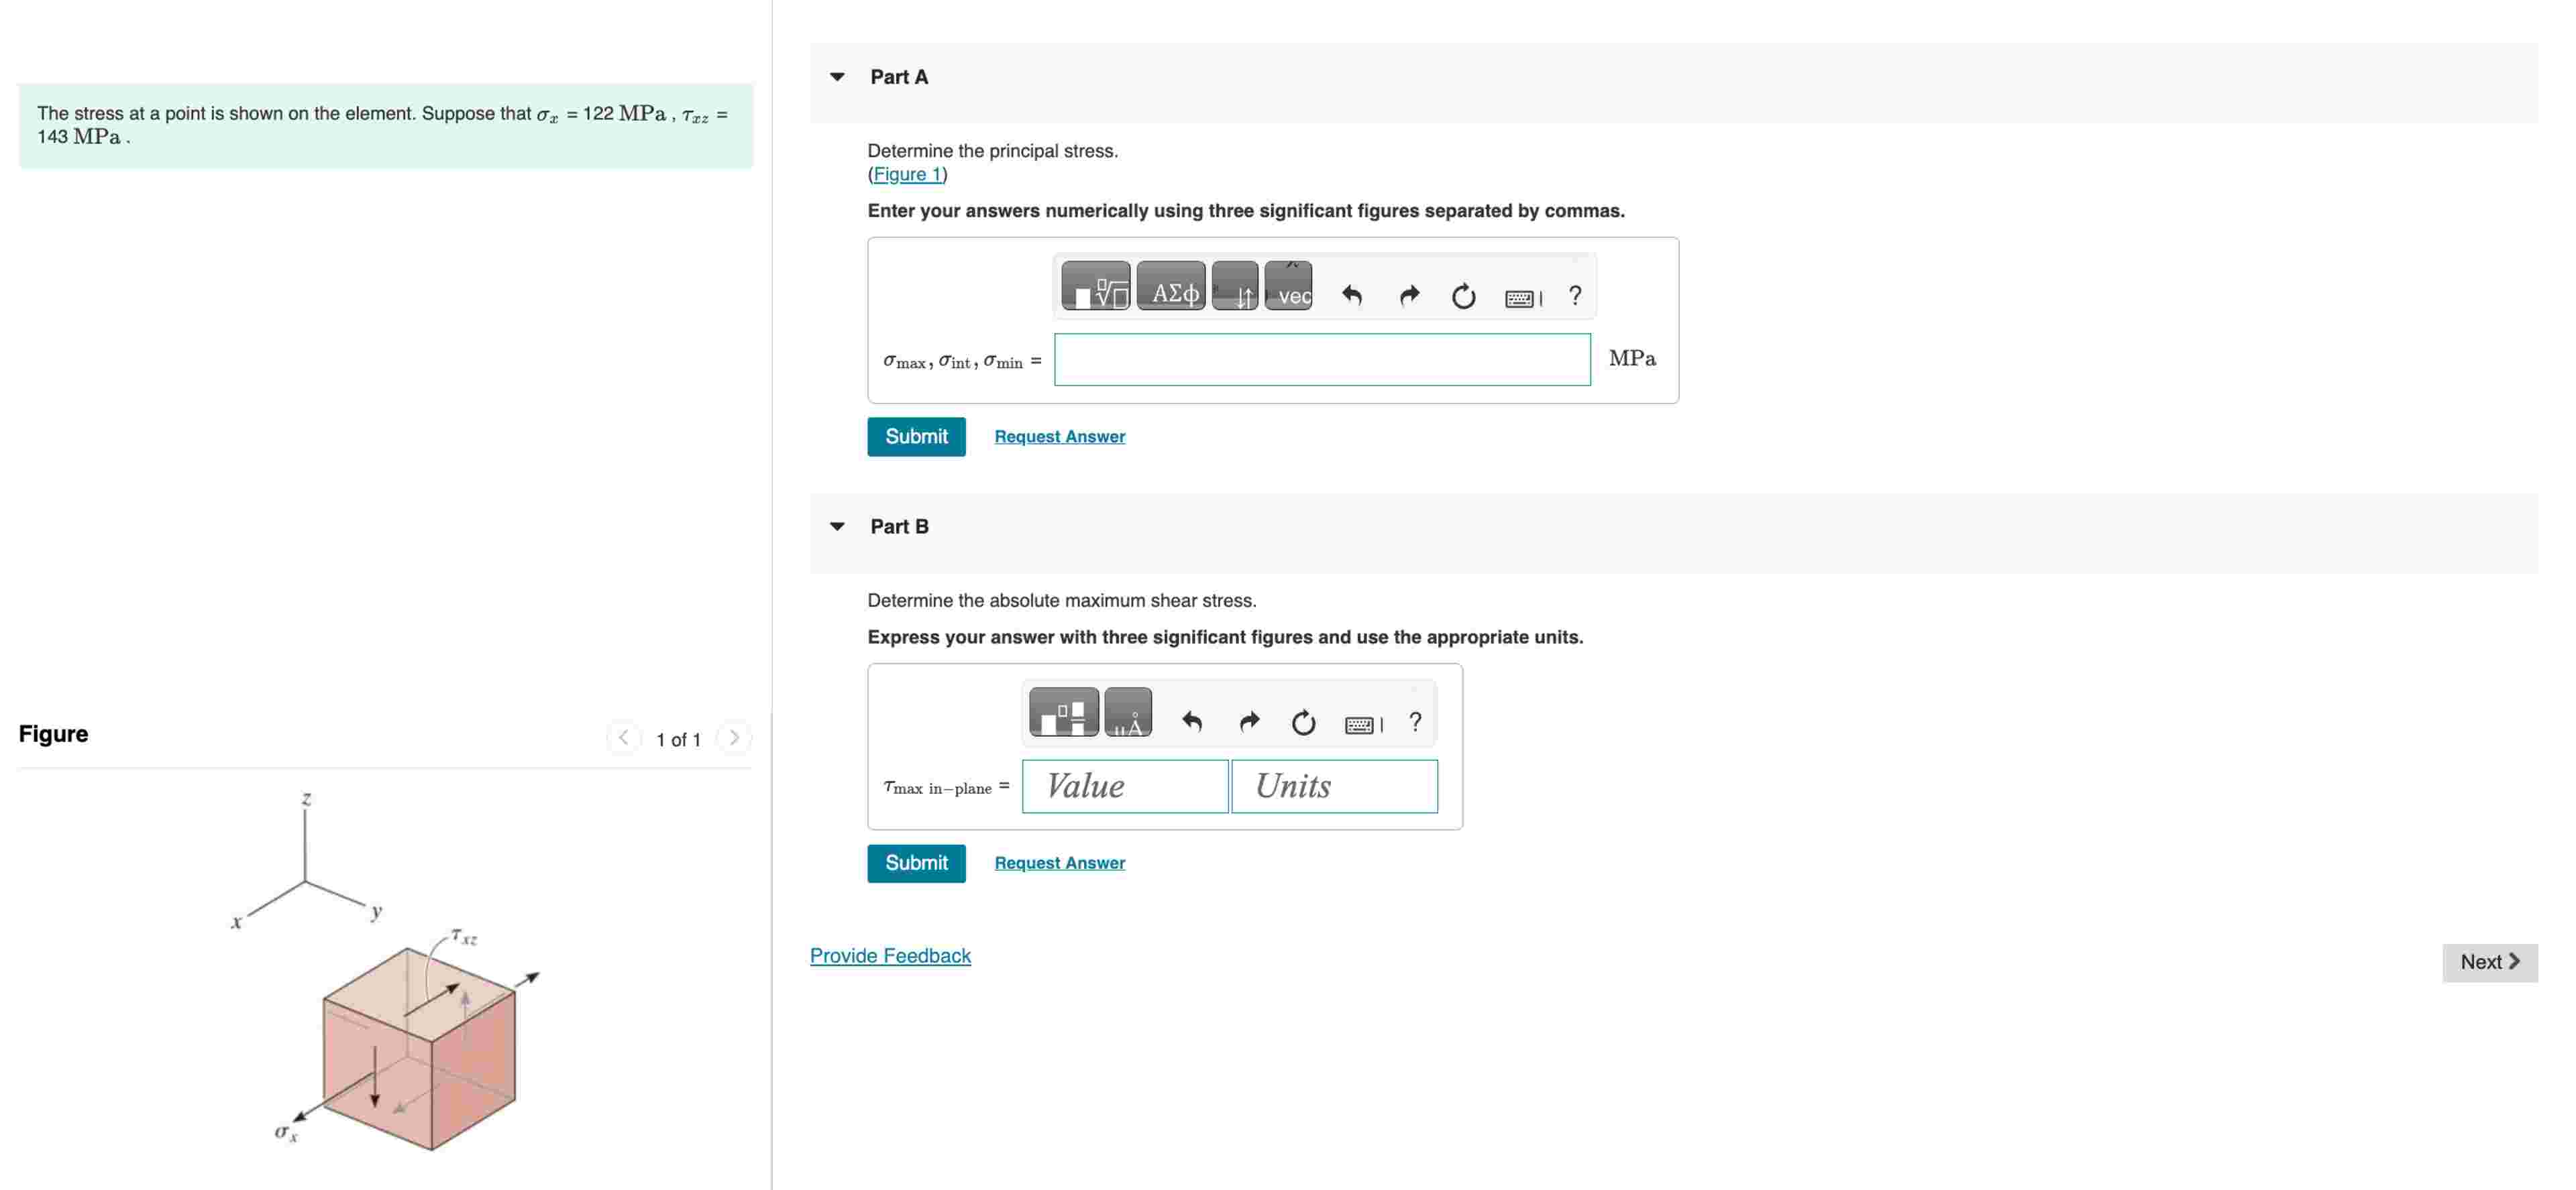Request Answer for Part A

(x=1059, y=436)
